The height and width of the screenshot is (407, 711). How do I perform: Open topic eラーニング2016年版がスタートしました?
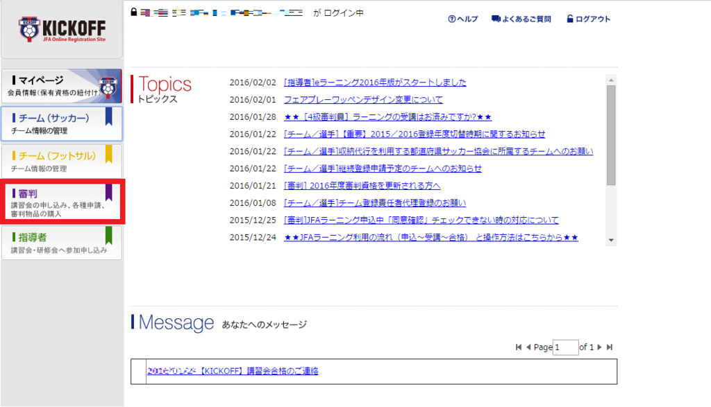pyautogui.click(x=375, y=83)
